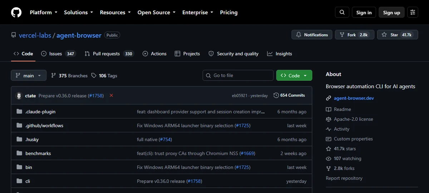The image size is (429, 193).
Task: Click the cli folder icon
Action: pos(19,181)
